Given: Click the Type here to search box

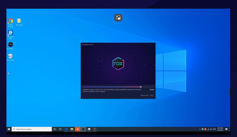Looking at the screenshot, I should (x=32, y=129).
